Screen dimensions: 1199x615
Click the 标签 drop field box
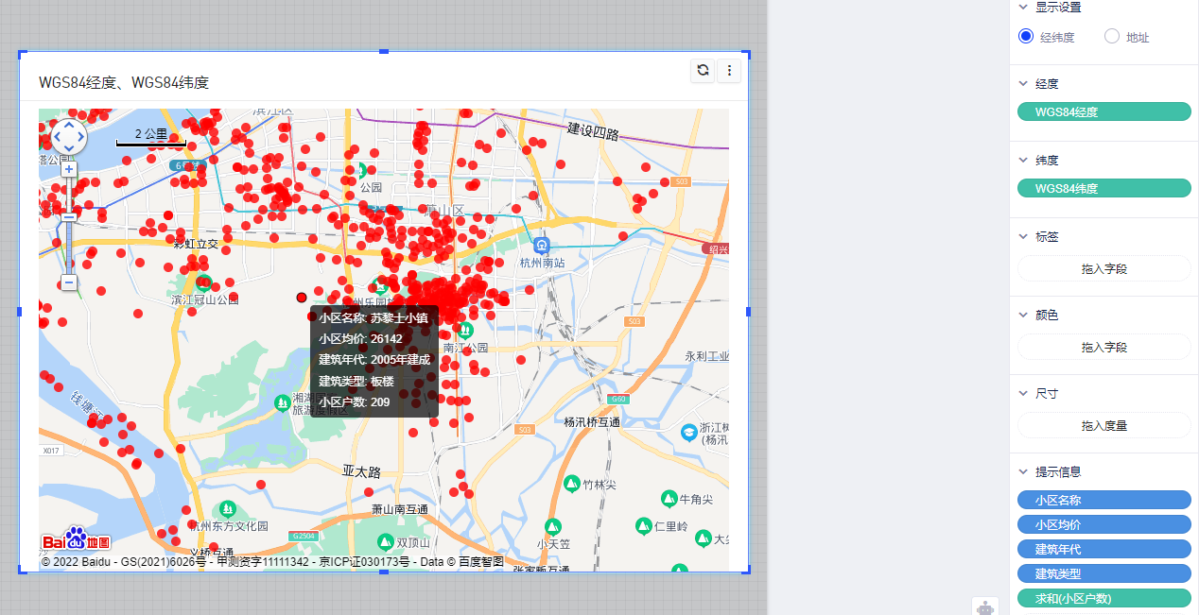(x=1103, y=269)
